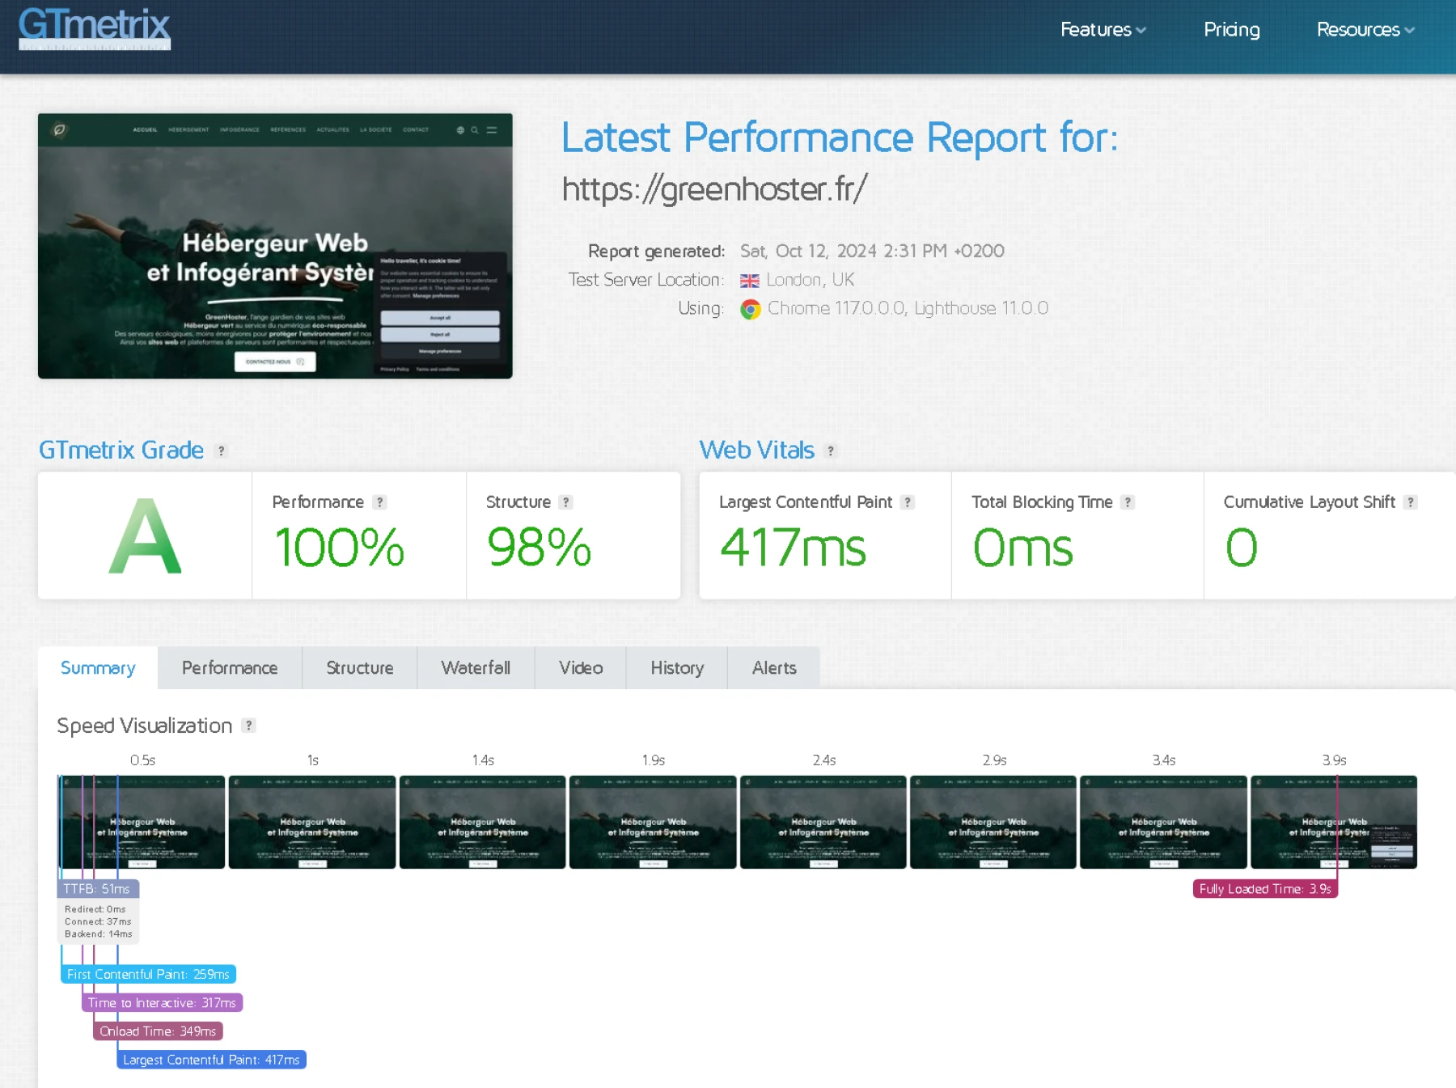The width and height of the screenshot is (1456, 1088).
Task: Click help icon next to Performance score
Action: pyautogui.click(x=379, y=502)
